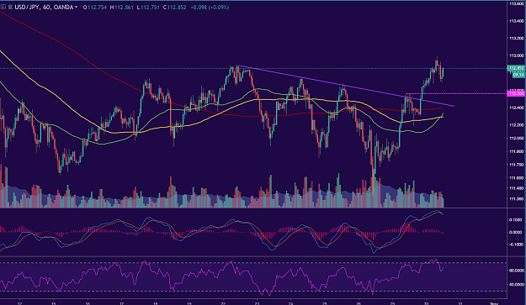526x305 pixels.
Task: Click the RSI 60.0000 scale label
Action: (517, 271)
